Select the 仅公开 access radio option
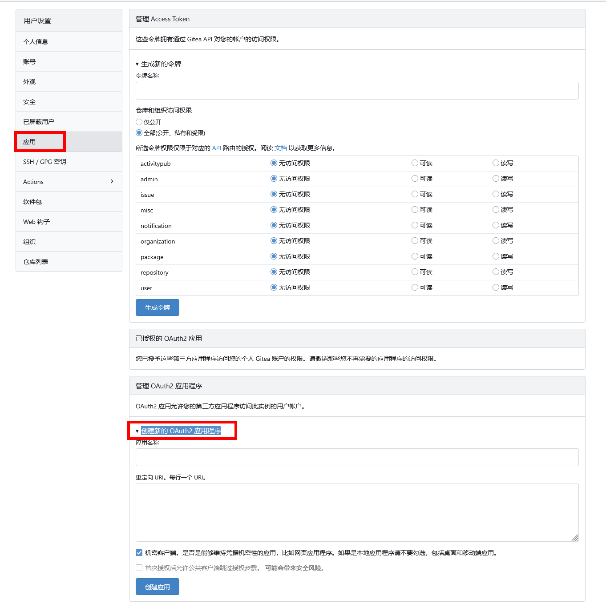The height and width of the screenshot is (611, 606). [139, 122]
